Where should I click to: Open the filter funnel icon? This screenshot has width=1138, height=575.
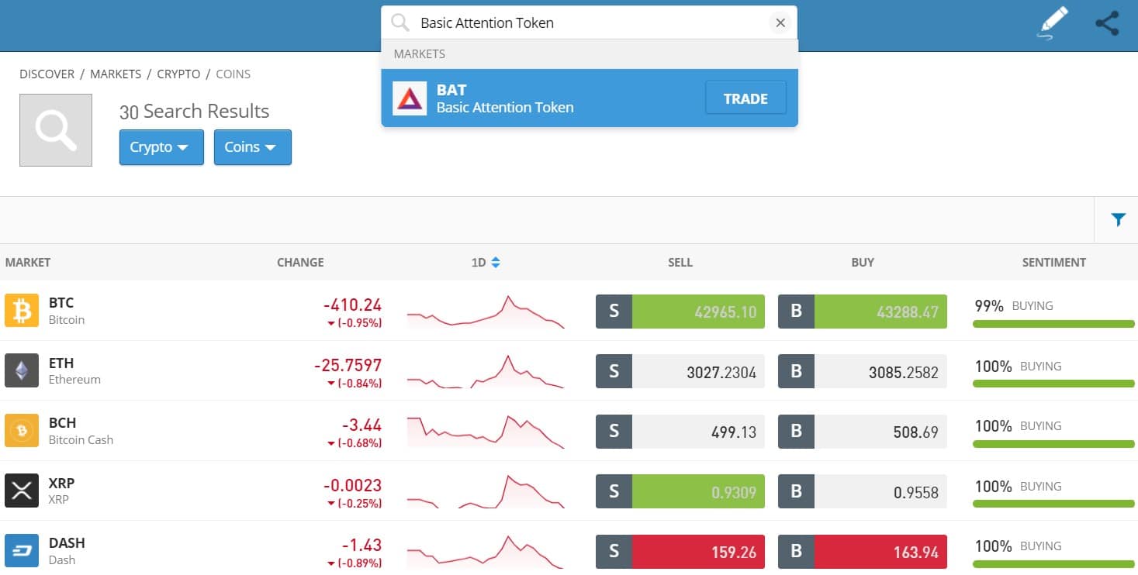[x=1118, y=220]
